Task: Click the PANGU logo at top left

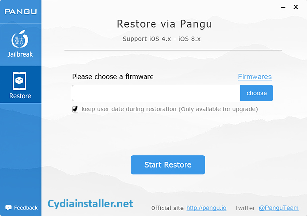Action: point(20,11)
